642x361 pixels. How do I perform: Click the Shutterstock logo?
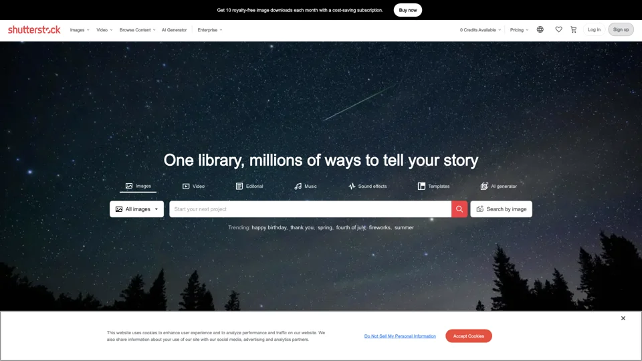click(x=34, y=29)
